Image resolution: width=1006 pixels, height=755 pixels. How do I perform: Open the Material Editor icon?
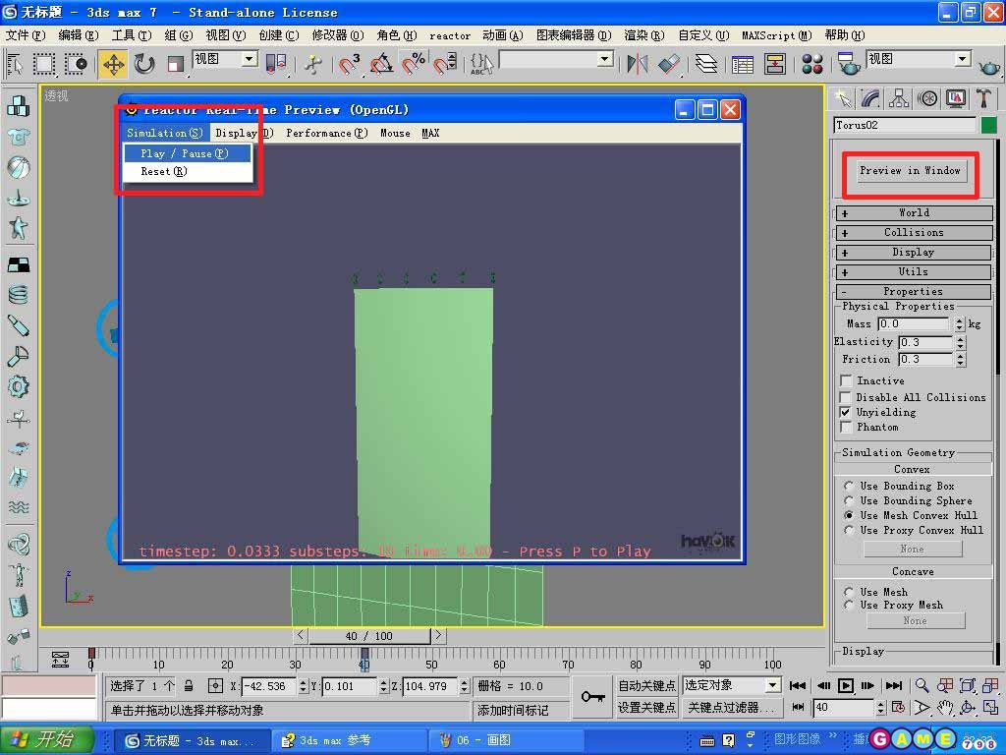pyautogui.click(x=812, y=64)
